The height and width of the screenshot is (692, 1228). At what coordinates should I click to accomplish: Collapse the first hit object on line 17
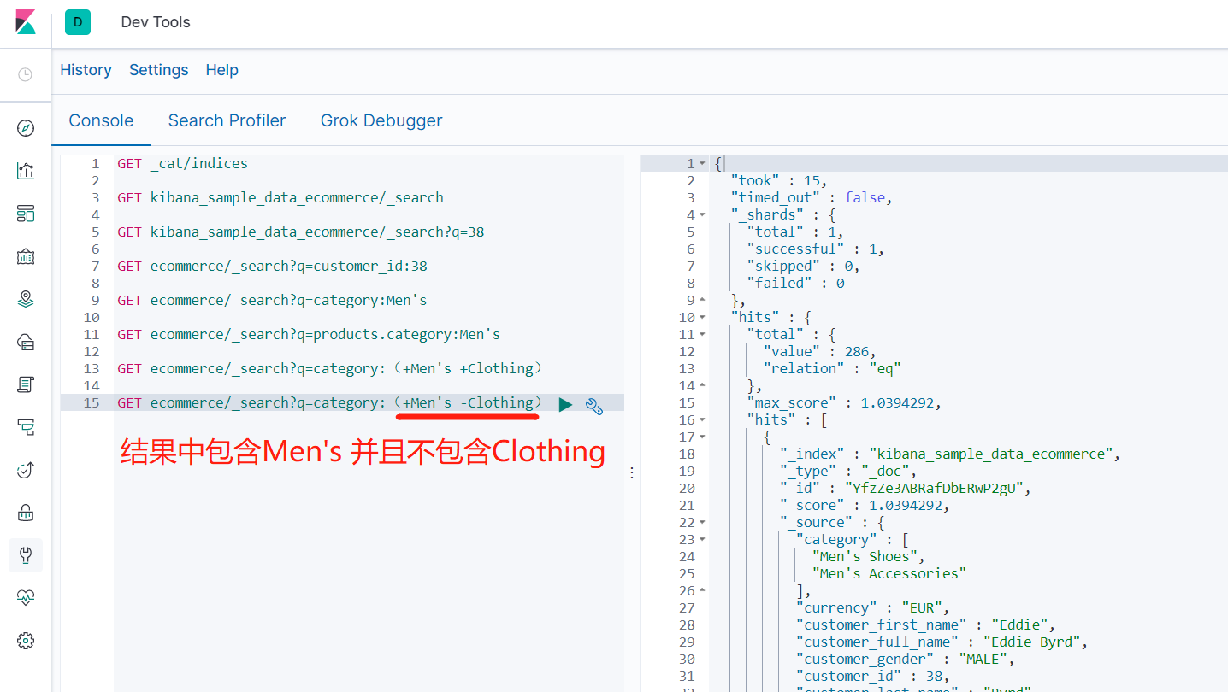pos(703,437)
